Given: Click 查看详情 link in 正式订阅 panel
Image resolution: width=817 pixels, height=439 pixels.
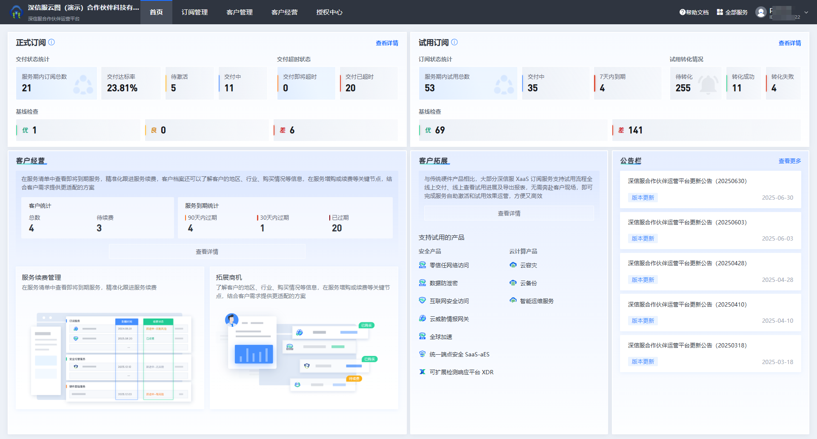Looking at the screenshot, I should click(387, 43).
